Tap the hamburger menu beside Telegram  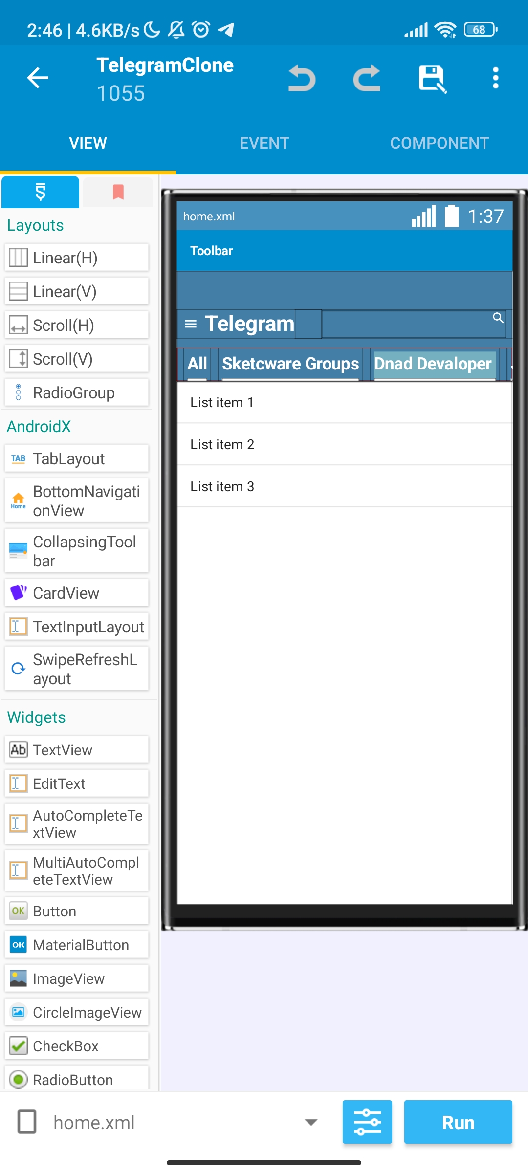[x=191, y=324]
